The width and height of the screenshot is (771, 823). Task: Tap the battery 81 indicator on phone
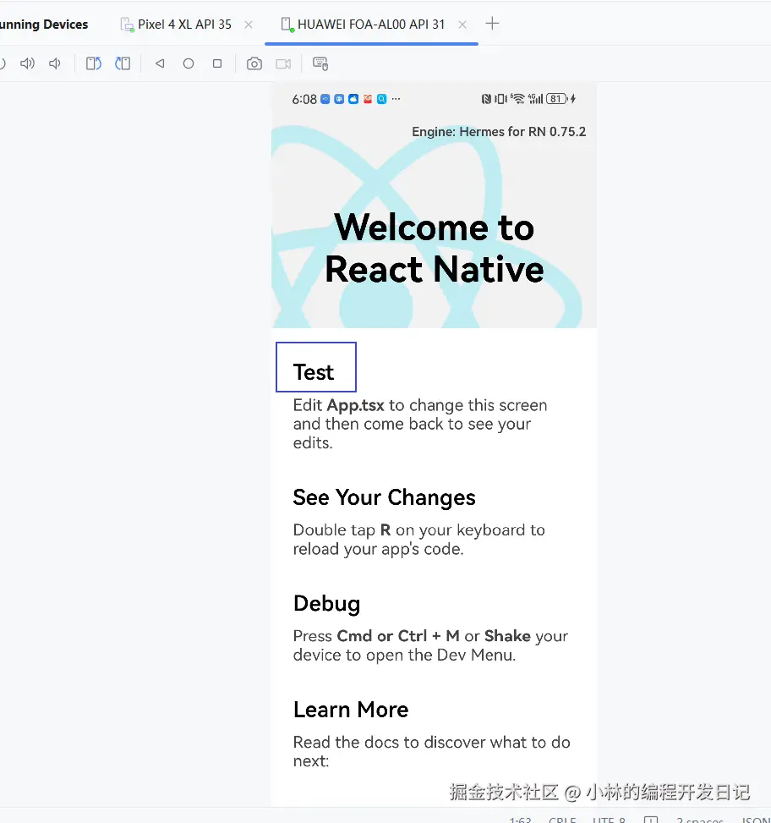556,99
